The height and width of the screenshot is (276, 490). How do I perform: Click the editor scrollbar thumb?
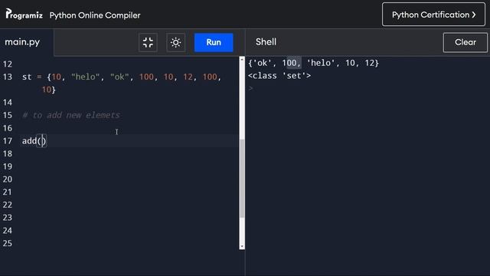click(242, 179)
